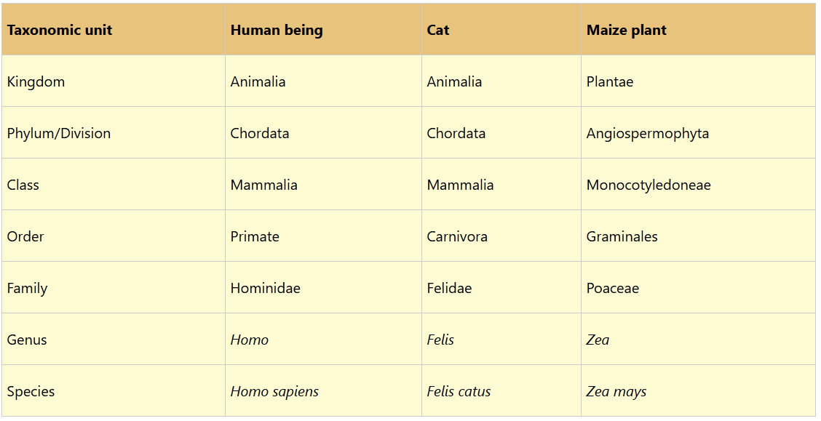Click the italic 'Felis catus' cell
This screenshot has height=421, width=821.
(x=459, y=392)
